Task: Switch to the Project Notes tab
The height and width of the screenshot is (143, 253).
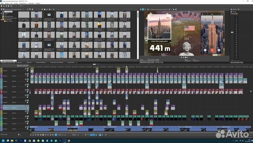Action: [x=71, y=62]
